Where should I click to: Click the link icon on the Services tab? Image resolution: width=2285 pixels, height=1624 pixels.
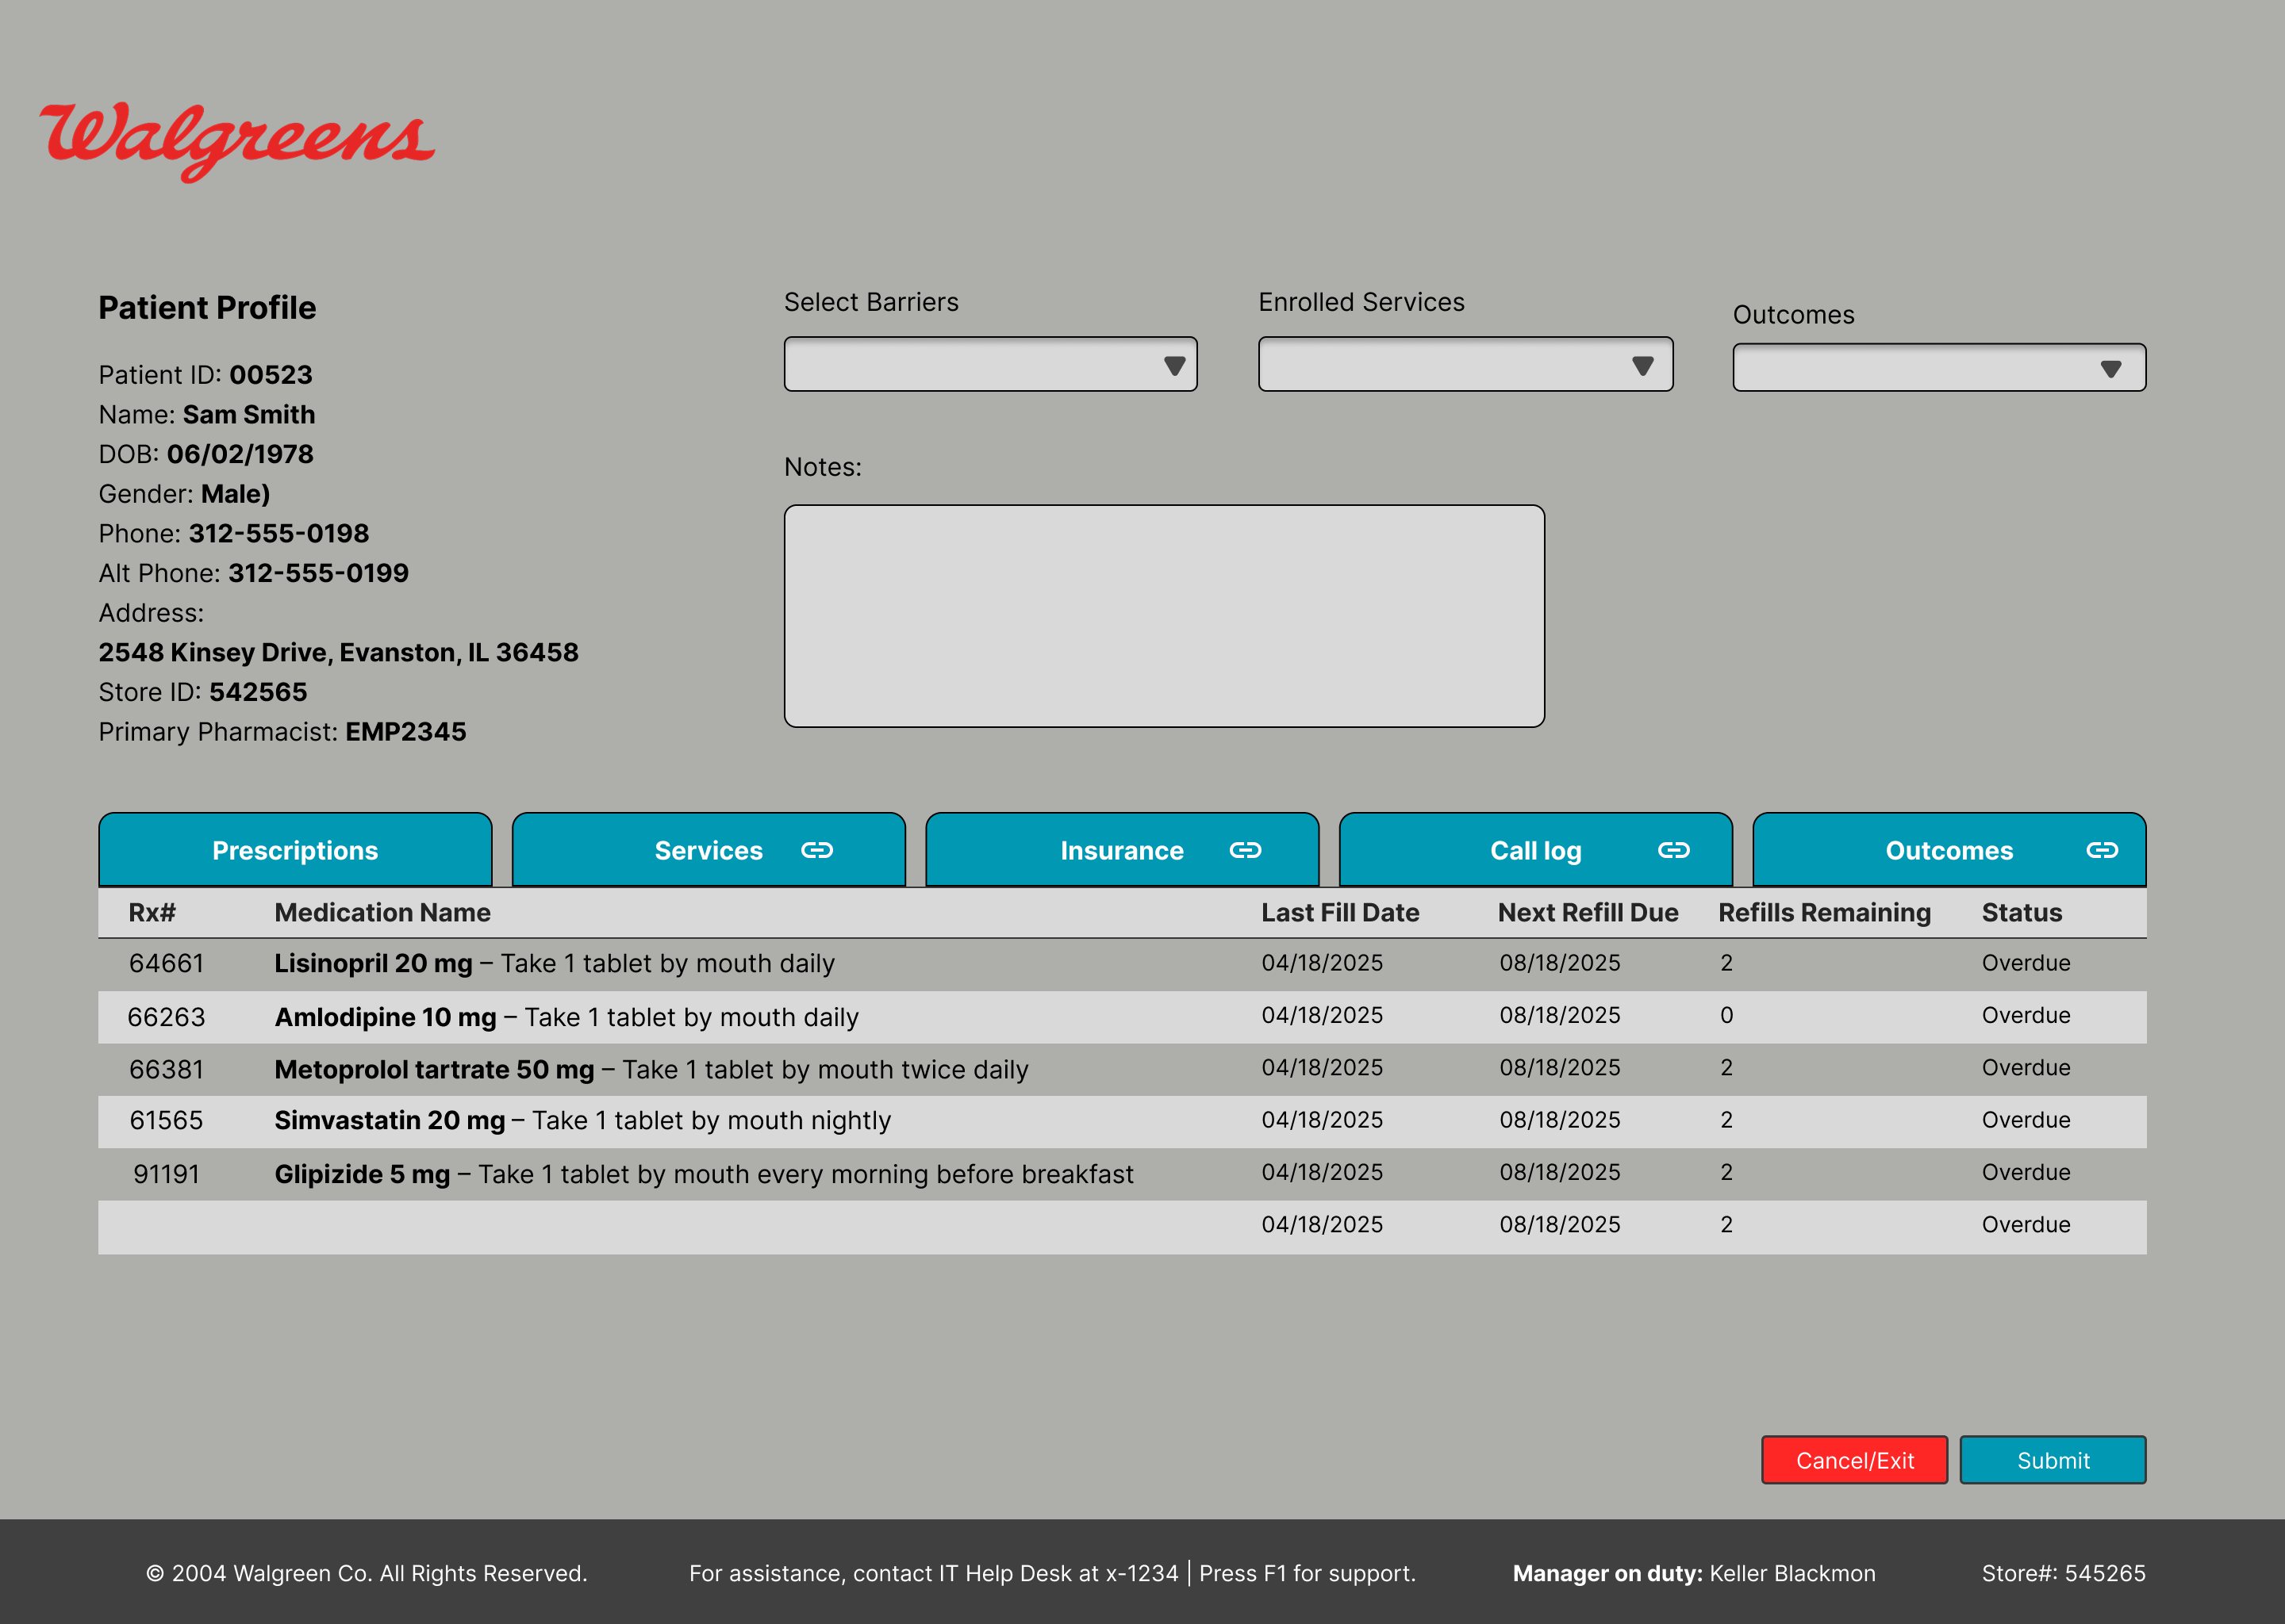(817, 851)
